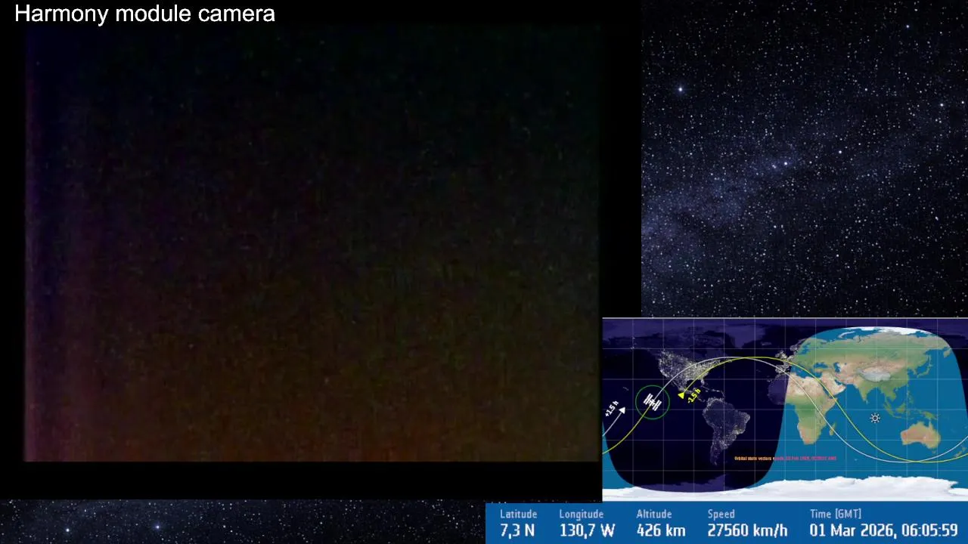Screen dimensions: 968x544
Task: Click the Longitude label
Action: click(581, 515)
